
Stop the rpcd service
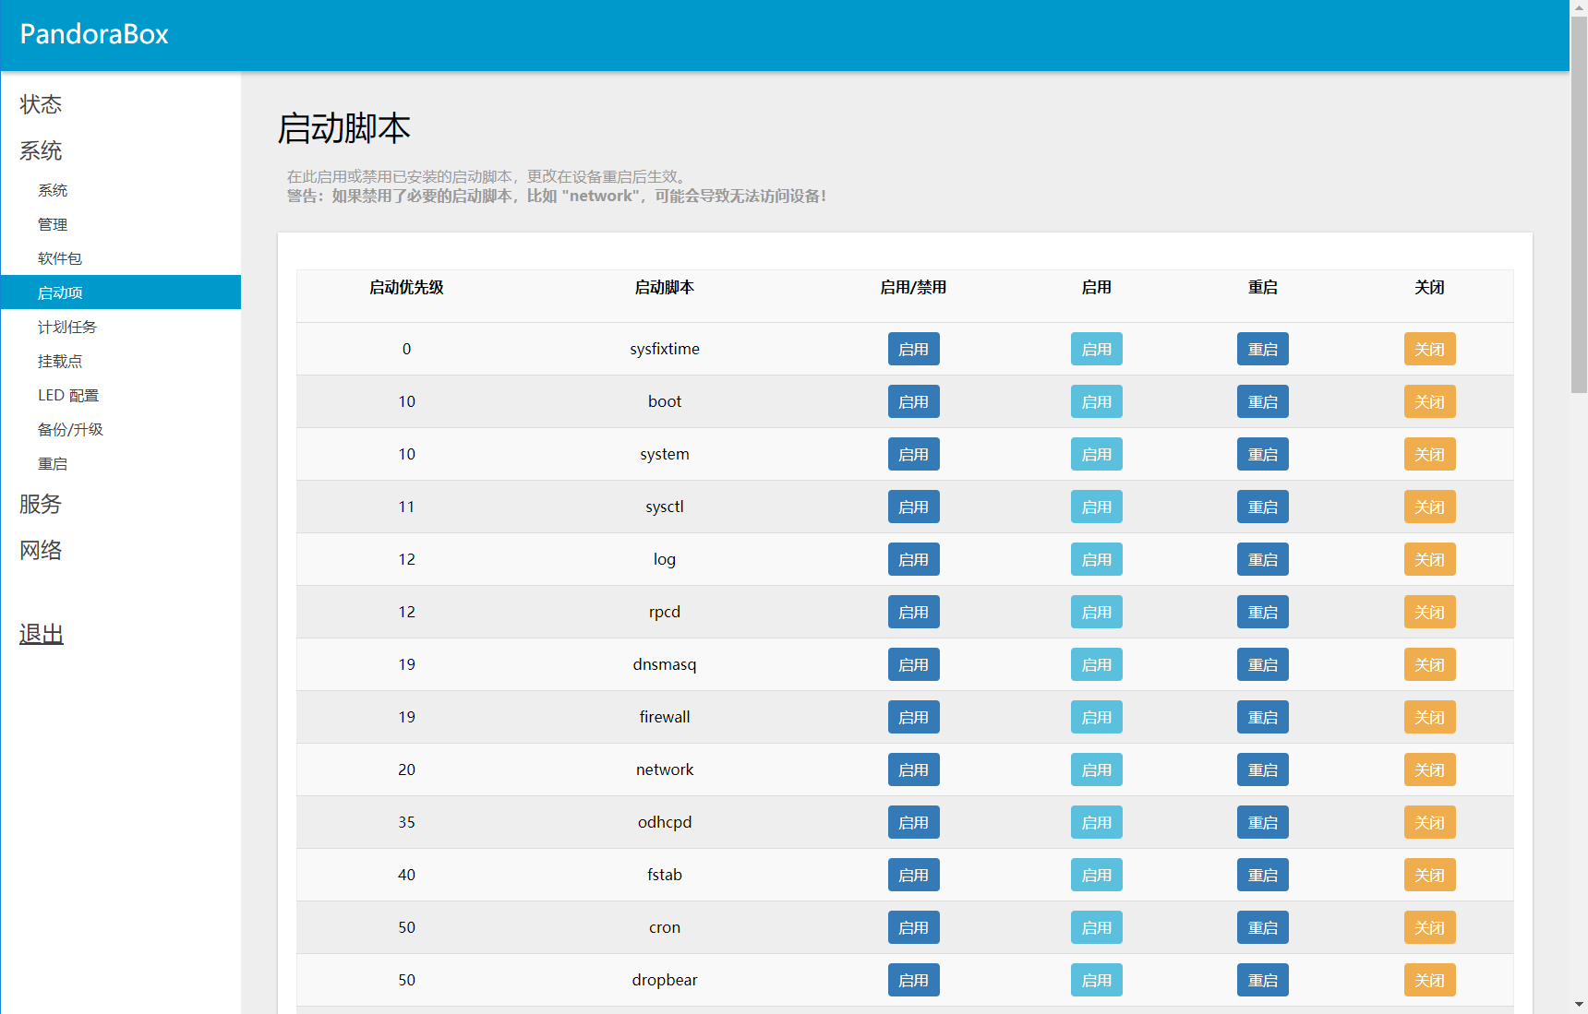(x=1429, y=612)
